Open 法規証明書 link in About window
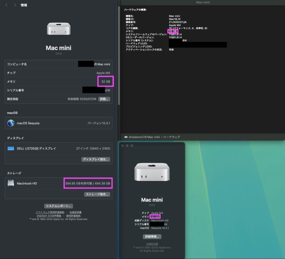285x259 pixels. (x=152, y=244)
